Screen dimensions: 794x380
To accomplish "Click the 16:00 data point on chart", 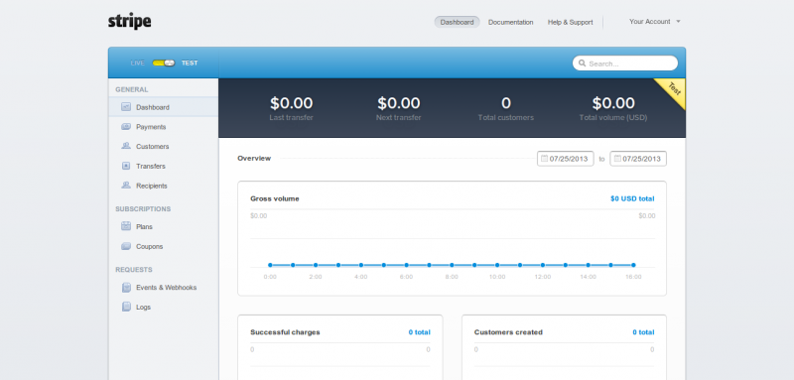I will [633, 265].
